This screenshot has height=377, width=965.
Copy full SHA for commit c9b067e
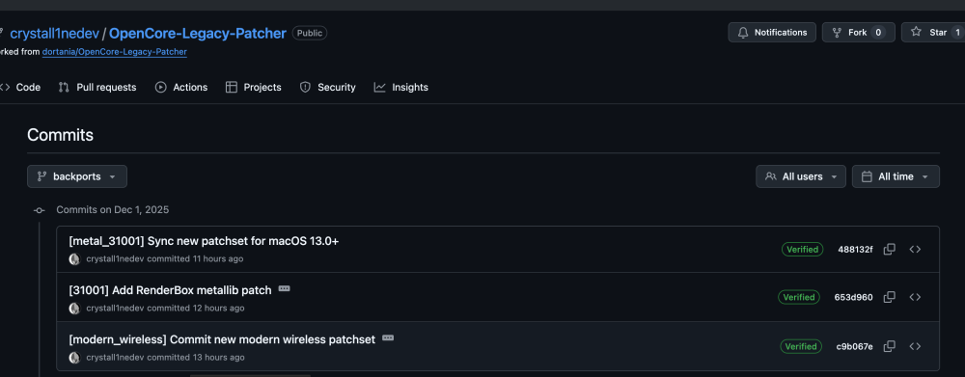pos(890,346)
